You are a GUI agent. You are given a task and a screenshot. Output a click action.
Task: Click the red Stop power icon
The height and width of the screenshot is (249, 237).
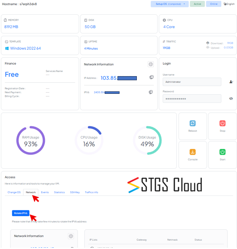222,123
